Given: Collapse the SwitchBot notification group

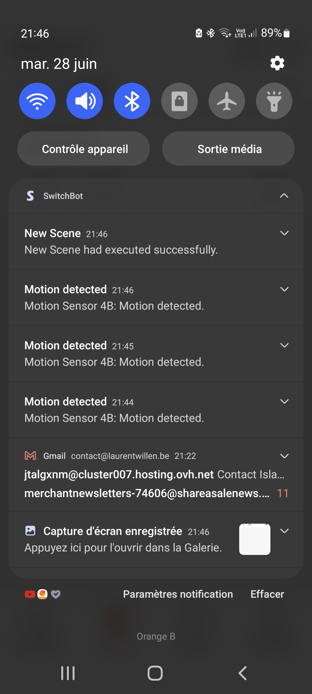Looking at the screenshot, I should 284,196.
